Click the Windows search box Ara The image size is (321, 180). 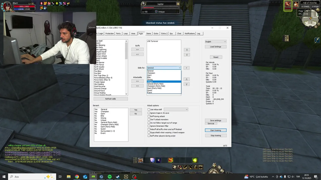[32, 177]
